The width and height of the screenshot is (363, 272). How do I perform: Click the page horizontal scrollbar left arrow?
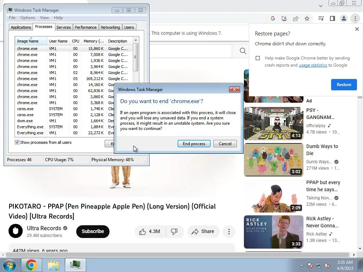pos(3,255)
